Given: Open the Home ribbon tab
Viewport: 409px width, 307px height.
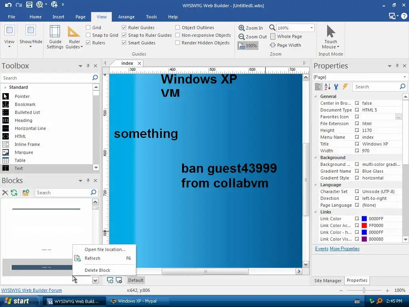Looking at the screenshot, I should coord(36,17).
